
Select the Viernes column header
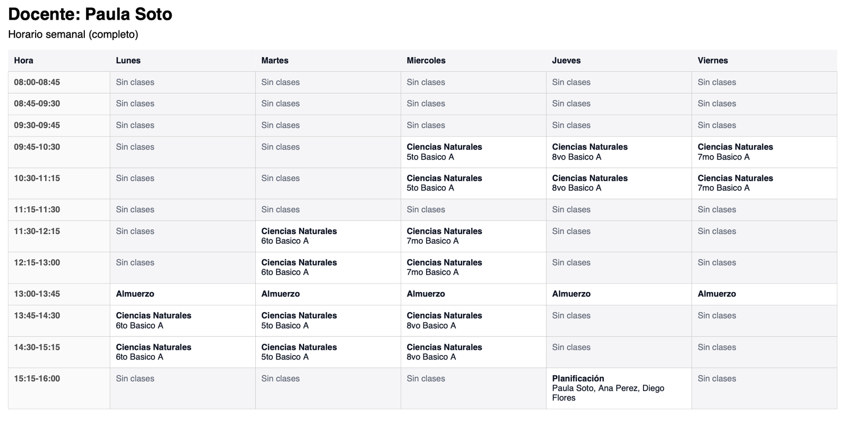pyautogui.click(x=713, y=60)
